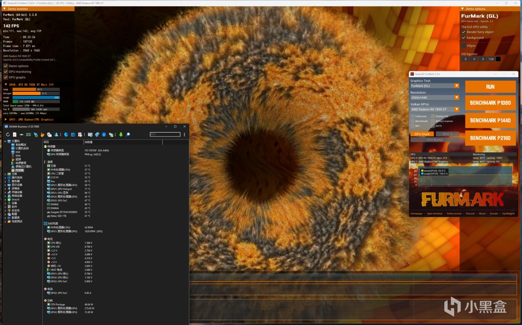The width and height of the screenshot is (522, 325).
Task: Launch the flame stability test icon
Action: 42,135
